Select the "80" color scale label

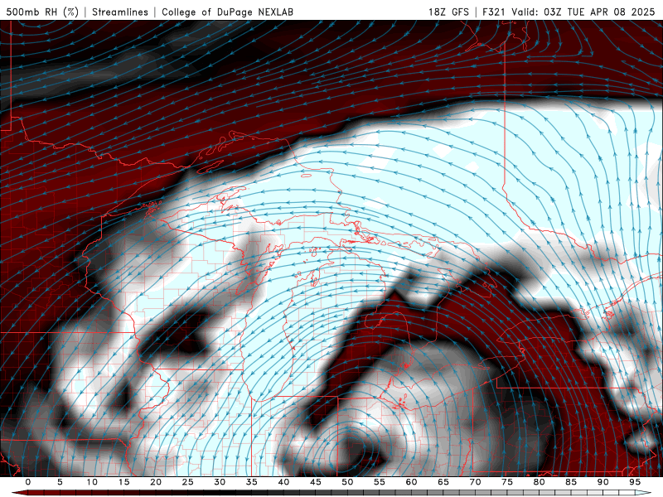(539, 482)
